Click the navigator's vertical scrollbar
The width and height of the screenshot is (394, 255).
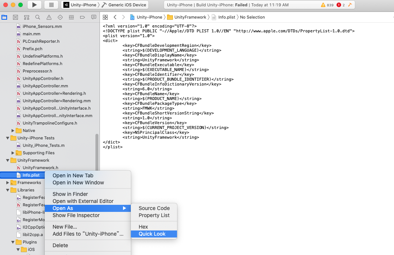[97, 152]
